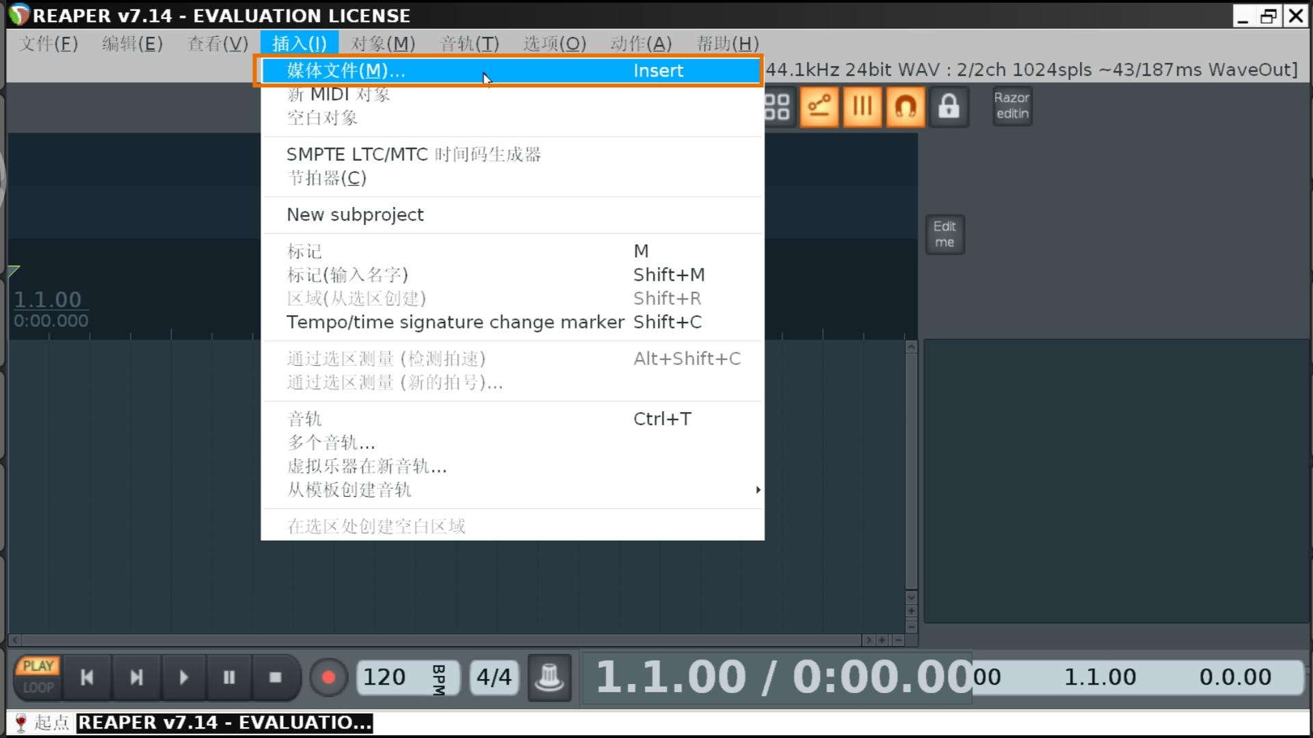Choose Tempo/time signature change marker item
This screenshot has height=738, width=1313.
tap(512, 322)
